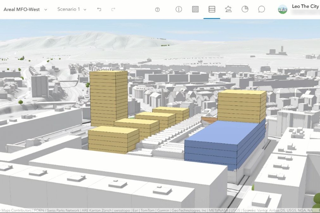Screen dimensions: 320x213
Task: Click the space-use floors view icon
Action: [x=212, y=9]
